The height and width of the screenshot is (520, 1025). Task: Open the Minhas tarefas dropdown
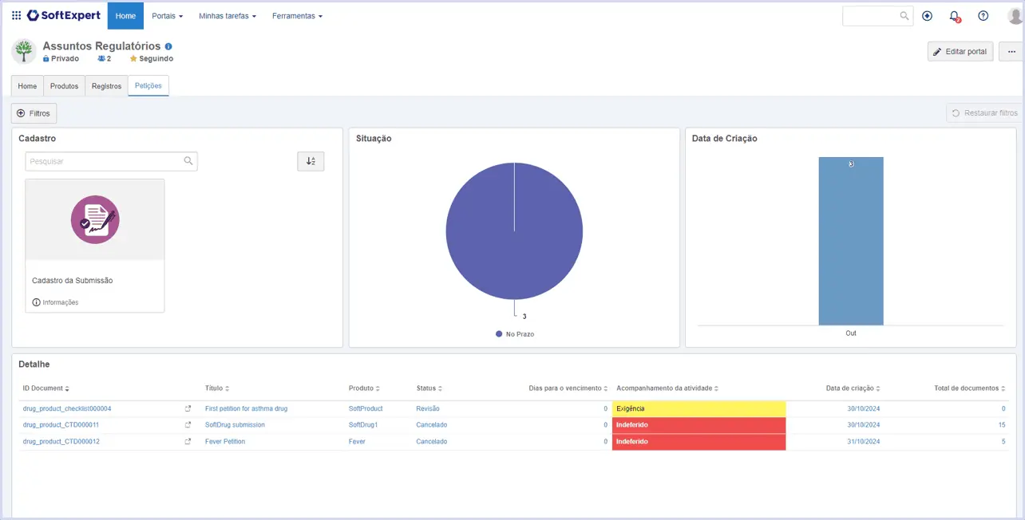coord(228,16)
